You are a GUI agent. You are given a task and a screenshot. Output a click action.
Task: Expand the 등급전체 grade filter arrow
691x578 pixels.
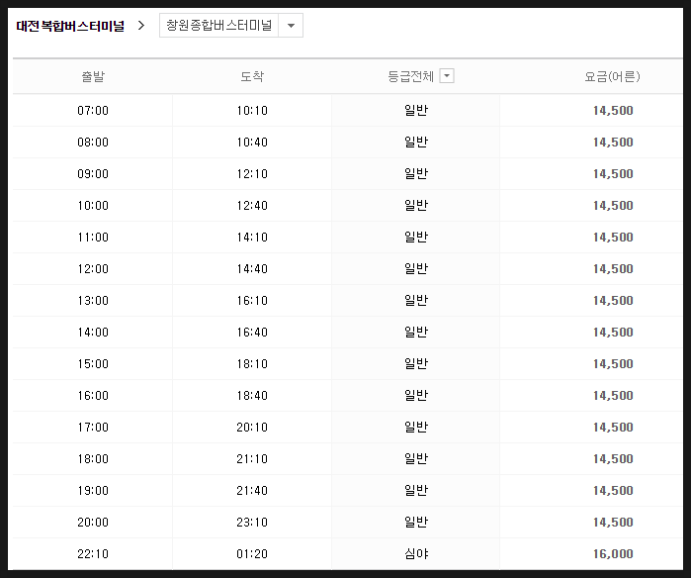coord(447,76)
